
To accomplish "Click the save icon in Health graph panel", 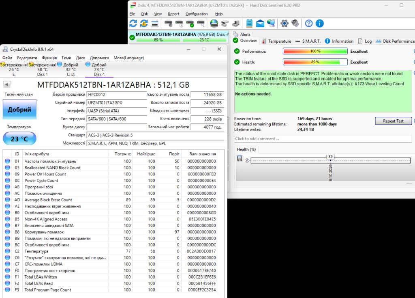I will 240,158.
